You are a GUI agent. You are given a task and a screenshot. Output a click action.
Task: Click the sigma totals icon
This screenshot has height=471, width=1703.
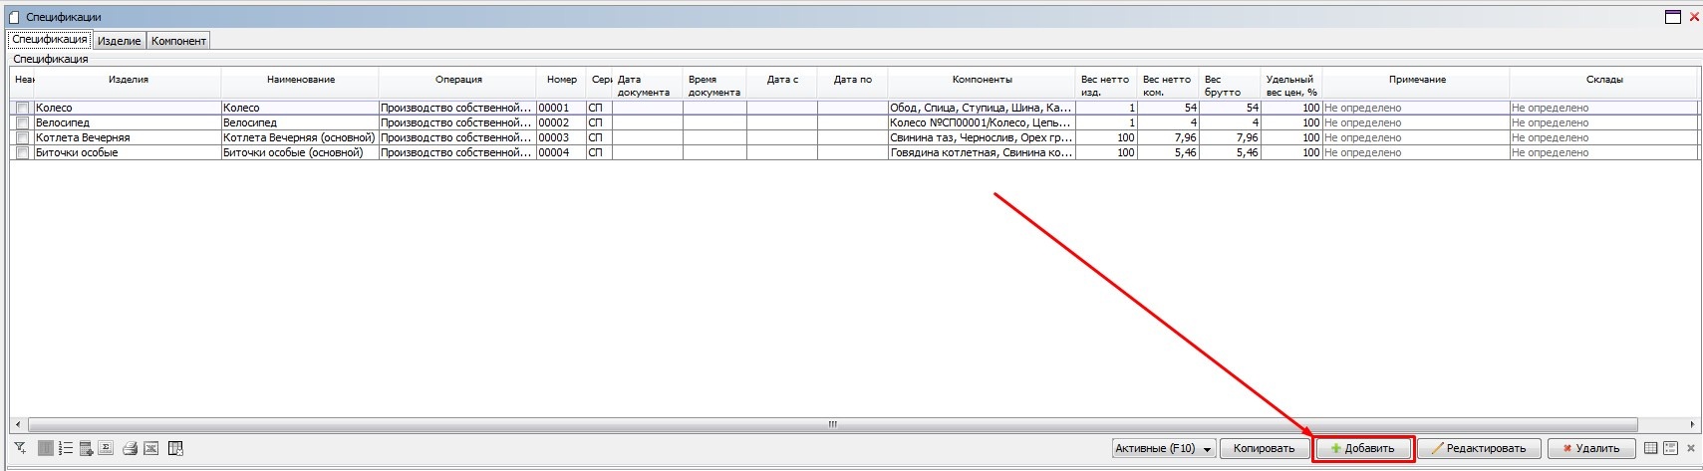pyautogui.click(x=107, y=449)
